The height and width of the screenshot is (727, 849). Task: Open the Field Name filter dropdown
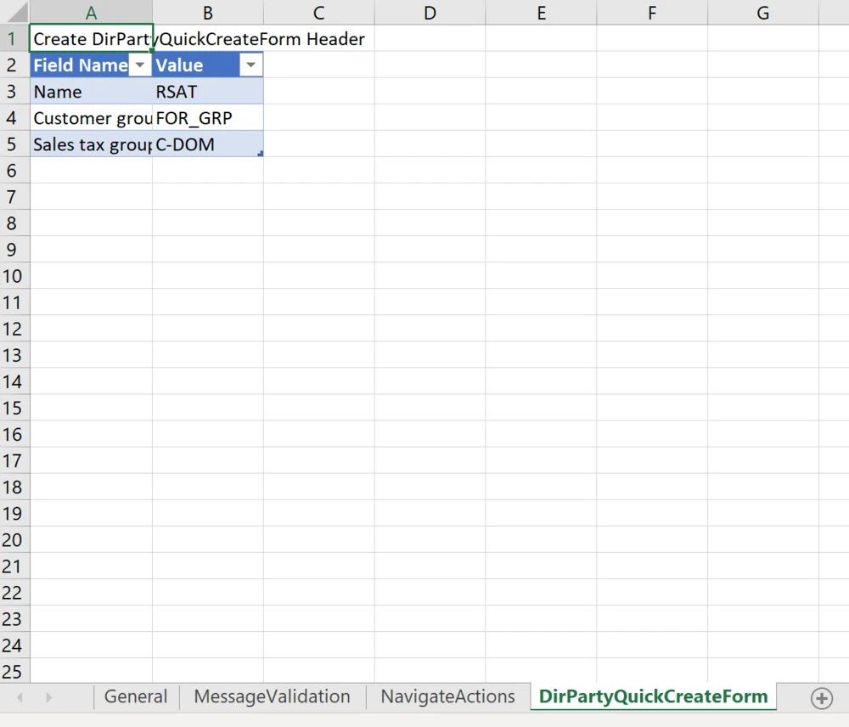(140, 65)
